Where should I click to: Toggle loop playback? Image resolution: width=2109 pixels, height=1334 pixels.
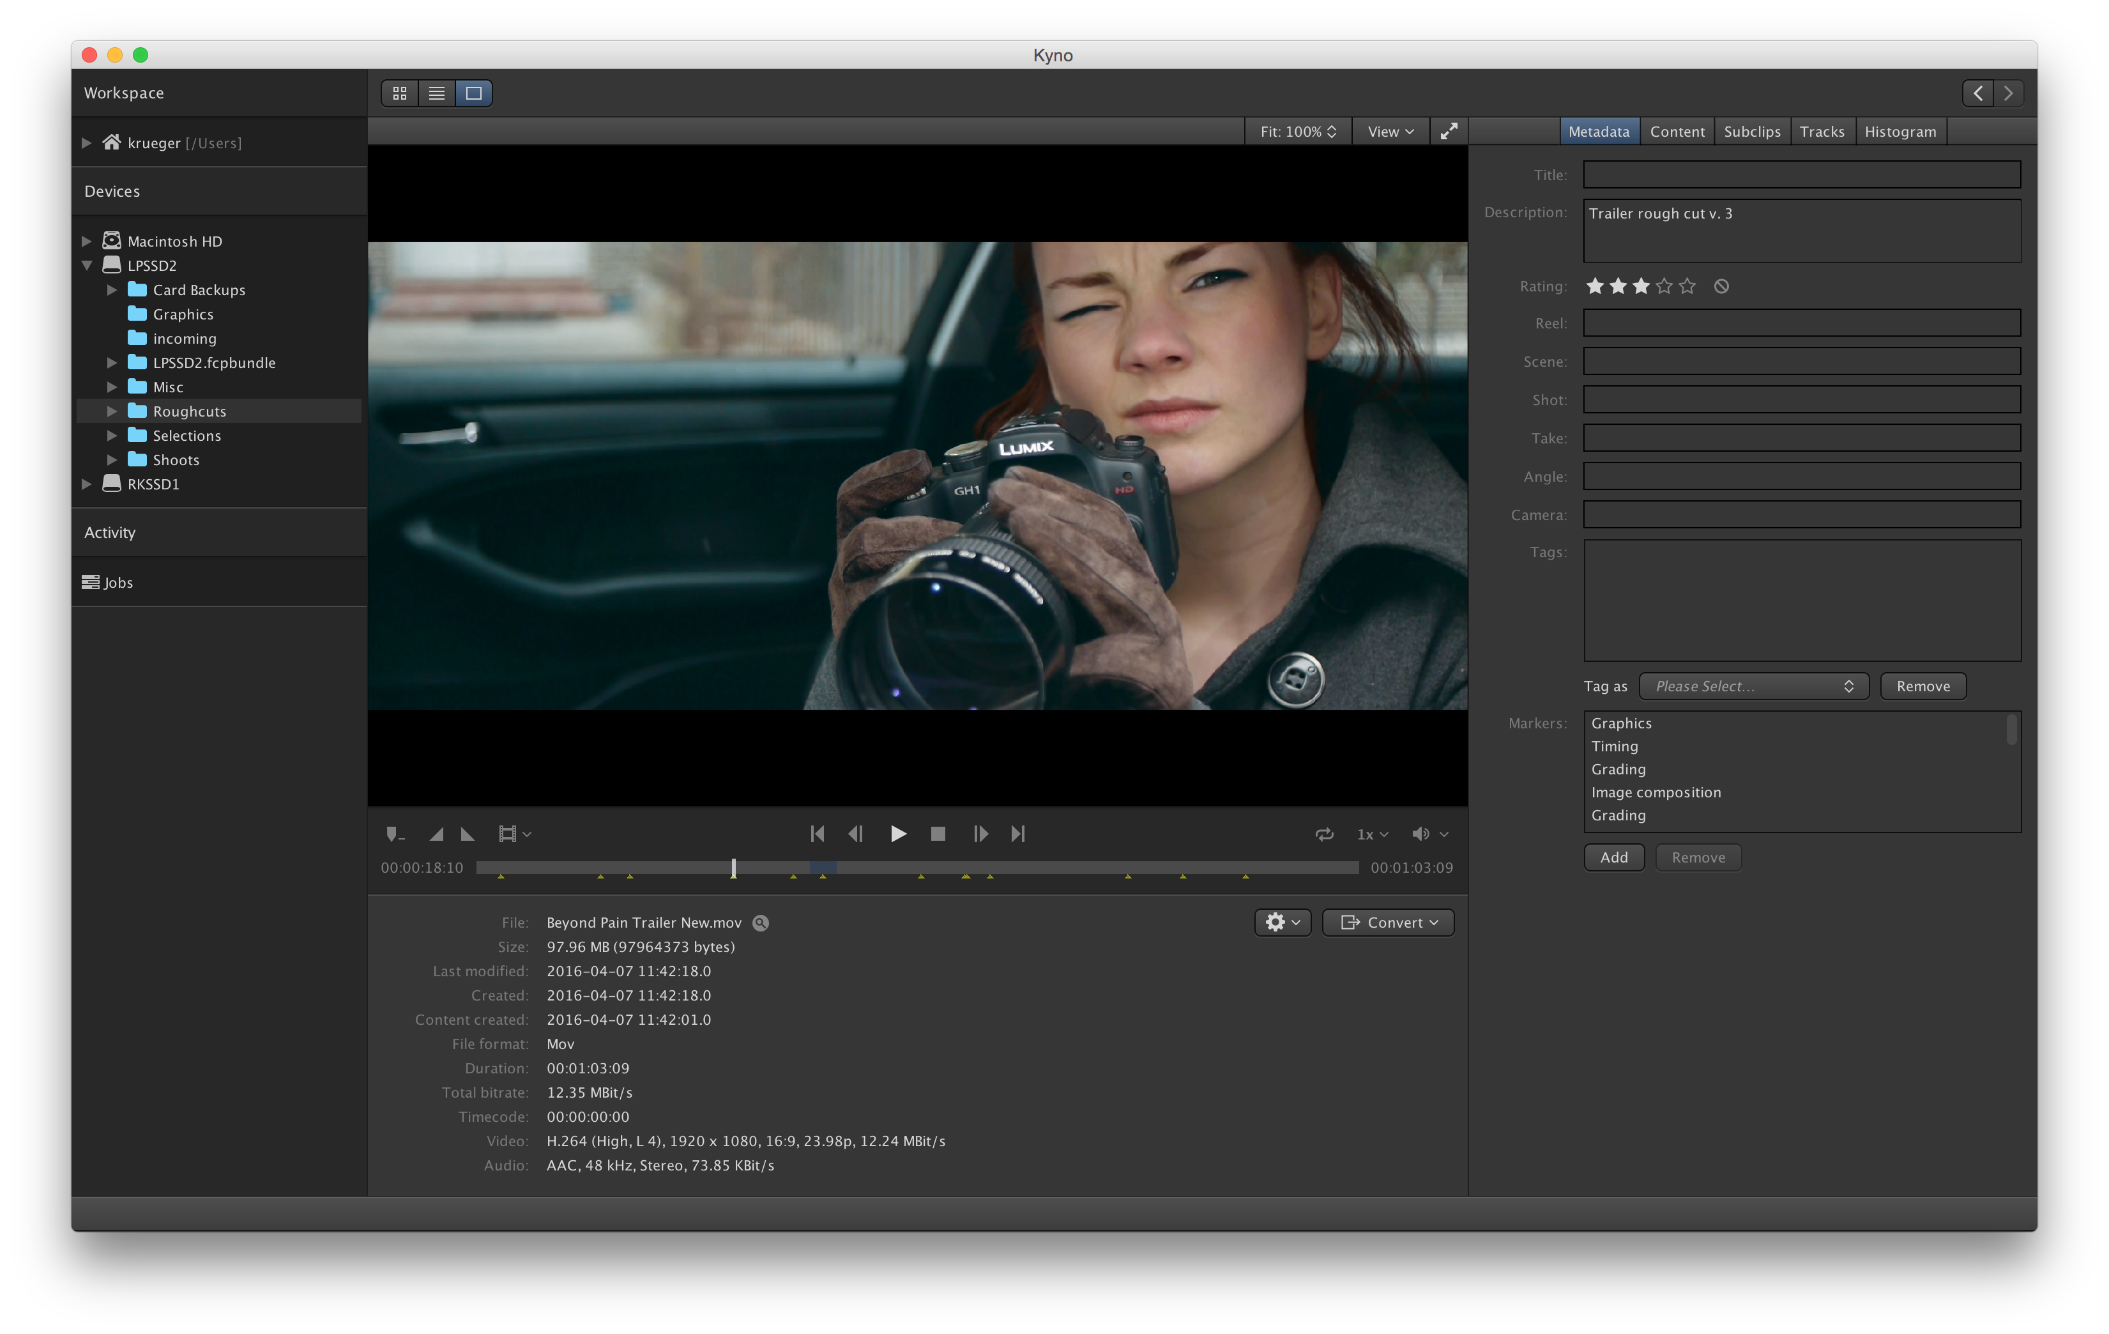click(x=1324, y=834)
